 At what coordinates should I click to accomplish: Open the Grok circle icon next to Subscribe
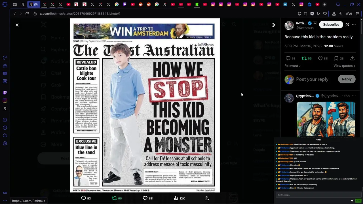pos(347,25)
